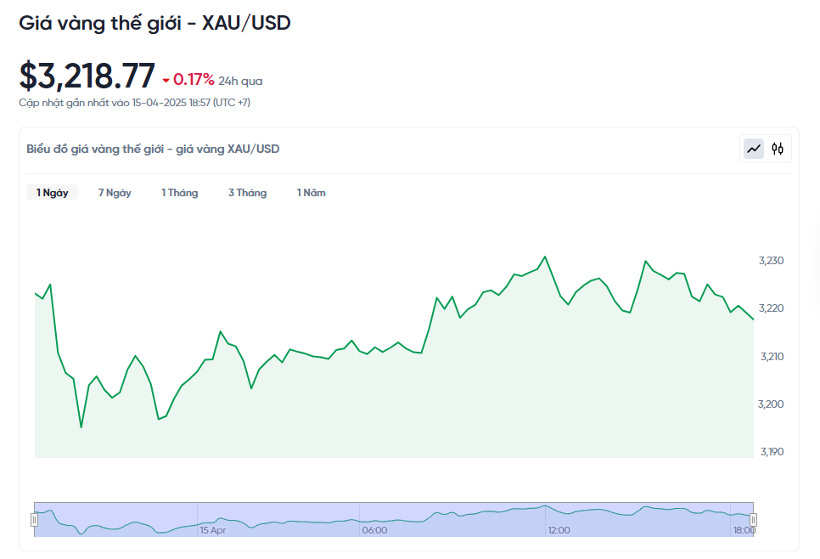Click the 18:00 marker in navigator
Screen dimensions: 820x559
click(x=744, y=530)
